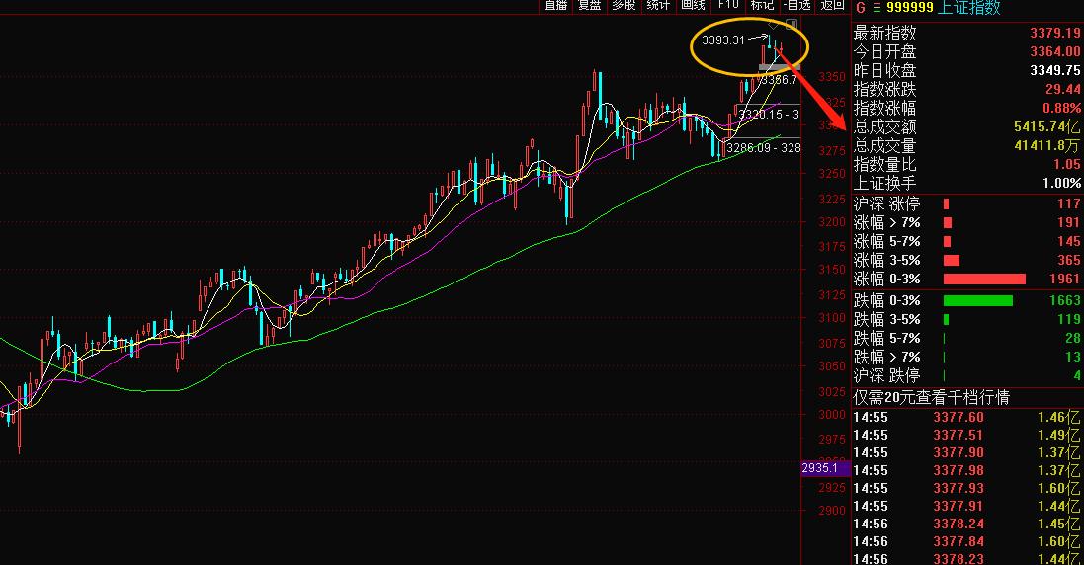This screenshot has width=1084, height=565.
Task: Select the 3393.31 high price annotation
Action: (721, 40)
